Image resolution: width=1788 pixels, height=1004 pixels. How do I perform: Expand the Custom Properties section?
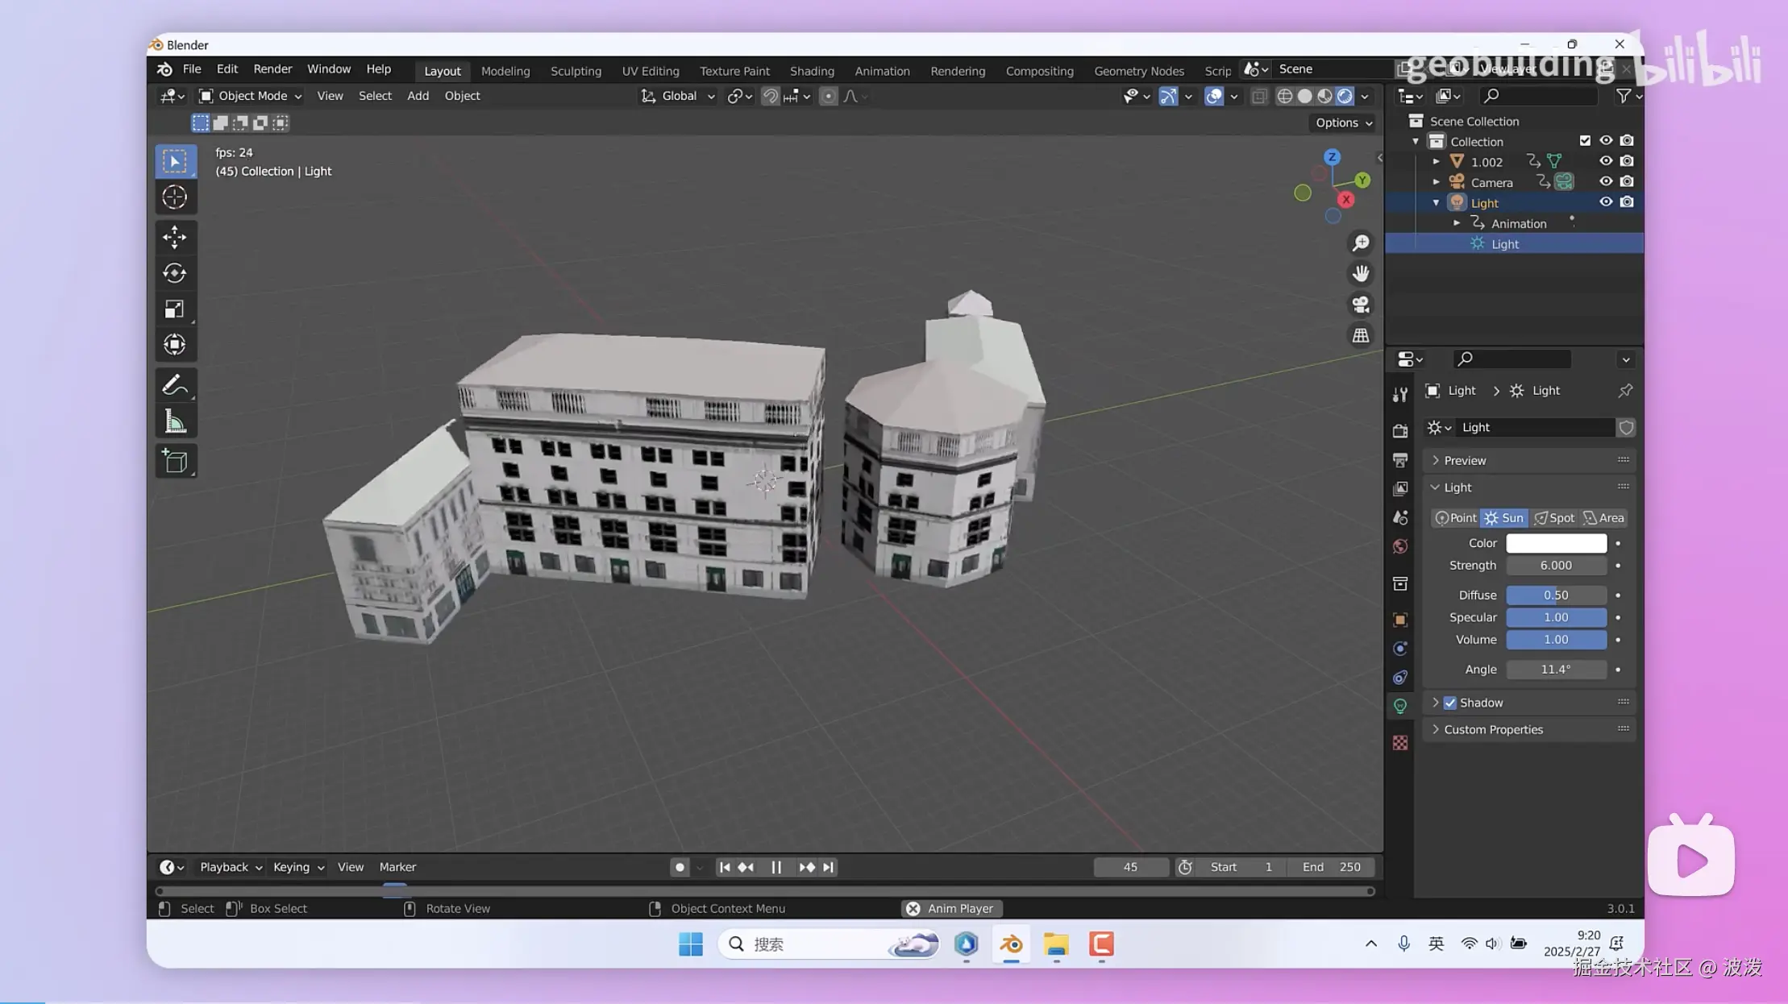coord(1493,729)
